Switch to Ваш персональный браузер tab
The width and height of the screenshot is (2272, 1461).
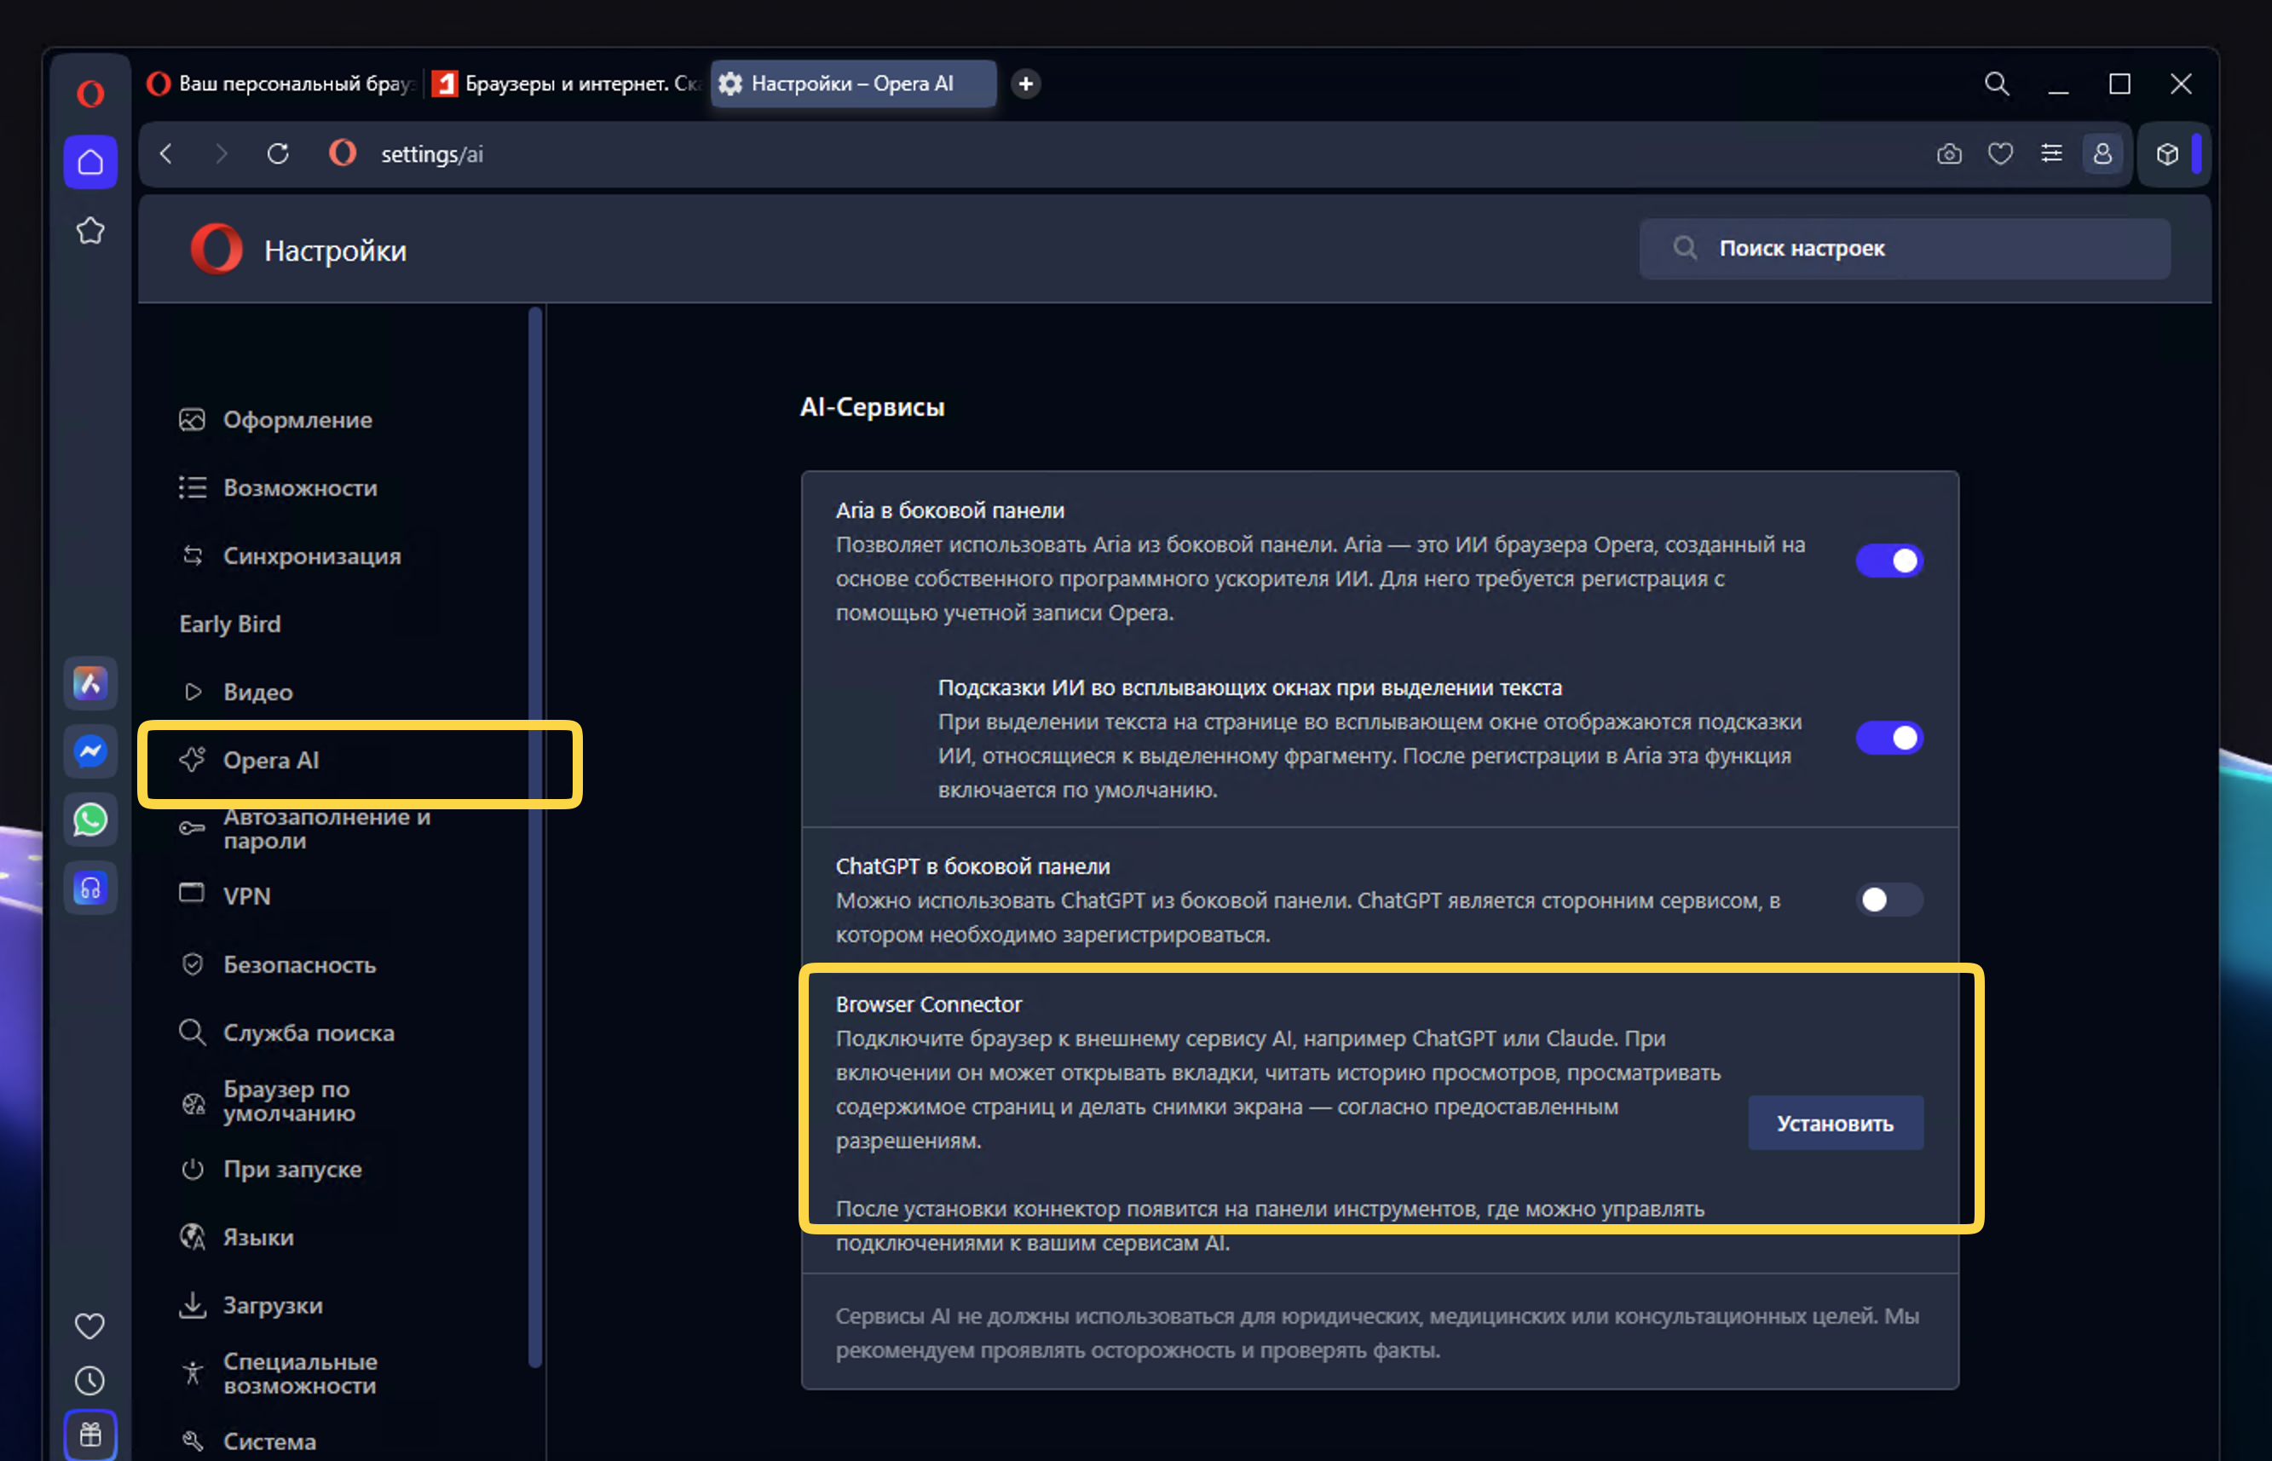tap(283, 83)
